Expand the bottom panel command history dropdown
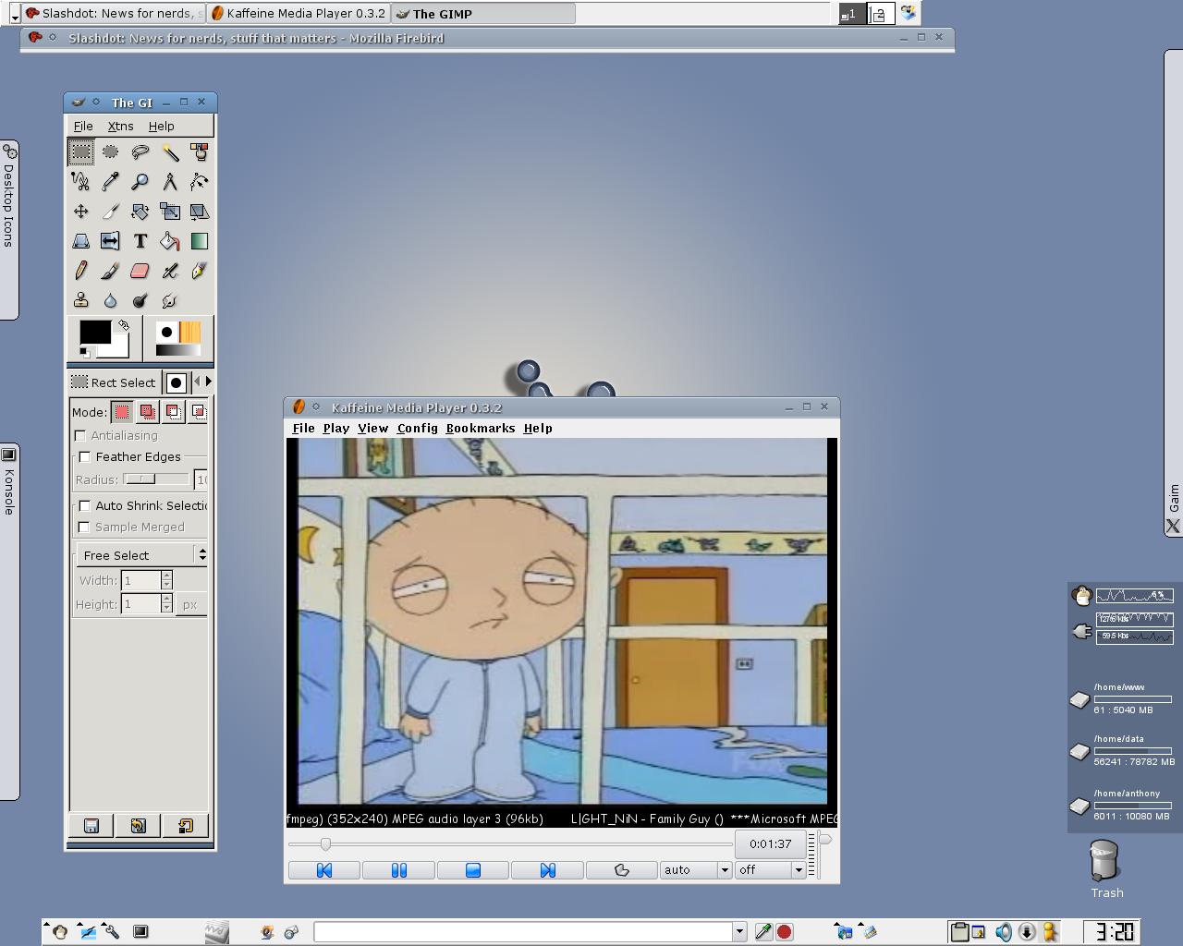Screen dimensions: 1183x946 [739, 932]
